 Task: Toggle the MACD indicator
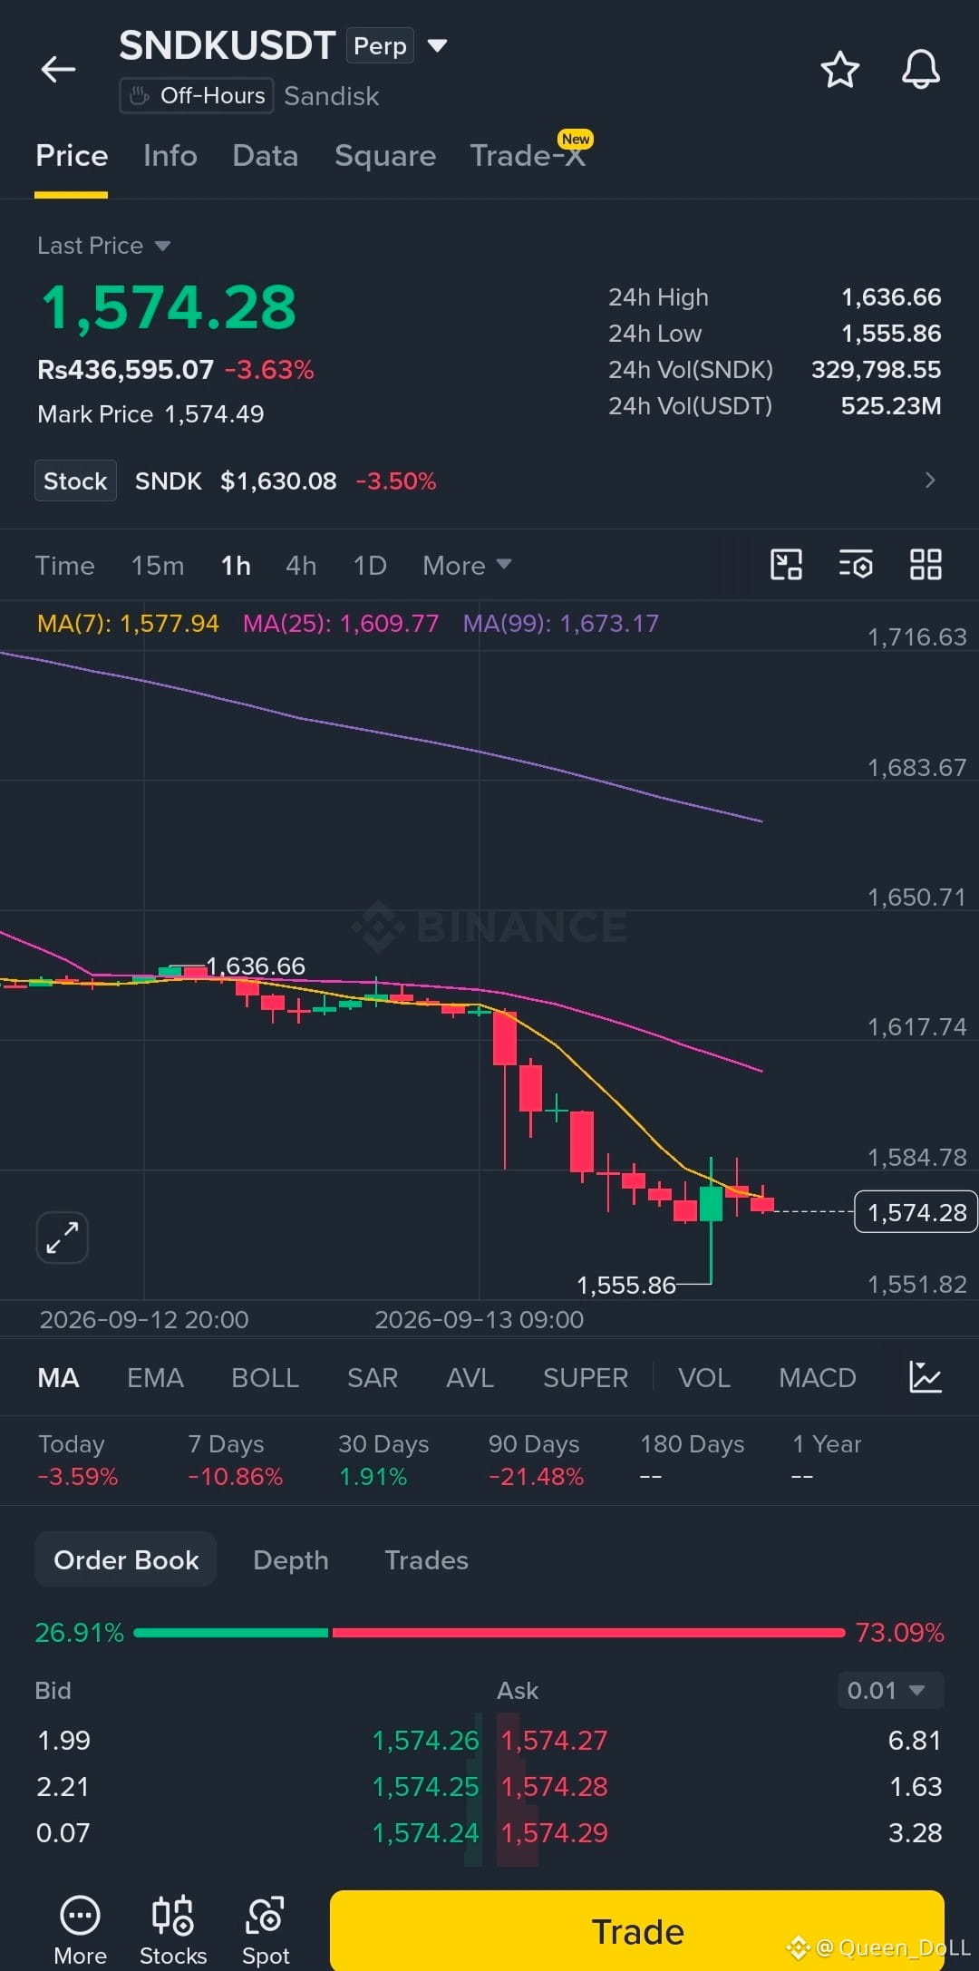coord(817,1378)
